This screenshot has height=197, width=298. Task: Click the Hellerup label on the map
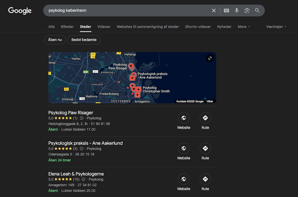tap(130, 54)
